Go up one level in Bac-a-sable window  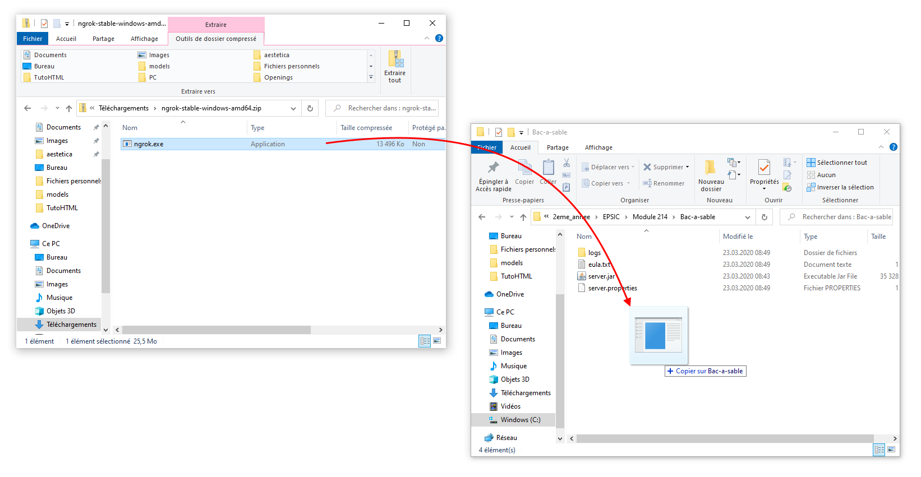523,217
